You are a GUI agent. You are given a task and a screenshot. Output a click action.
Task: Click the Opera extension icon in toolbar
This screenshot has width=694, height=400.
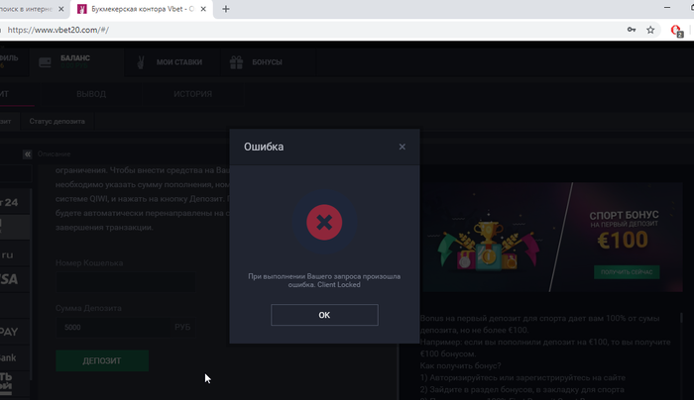[x=676, y=30]
